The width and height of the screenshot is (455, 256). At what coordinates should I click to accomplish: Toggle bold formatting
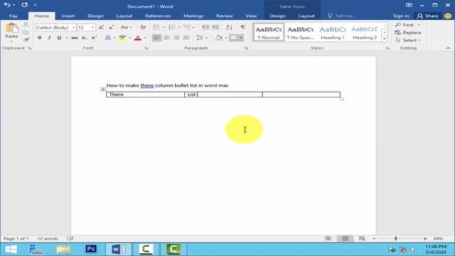pyautogui.click(x=40, y=38)
